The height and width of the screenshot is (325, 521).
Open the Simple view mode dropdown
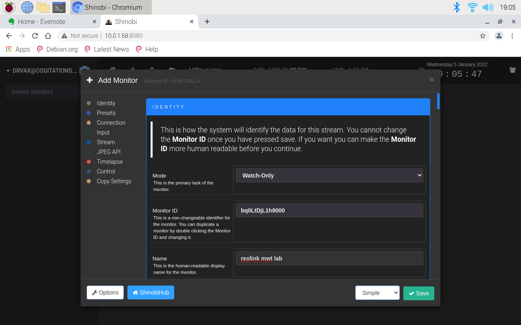click(x=377, y=293)
